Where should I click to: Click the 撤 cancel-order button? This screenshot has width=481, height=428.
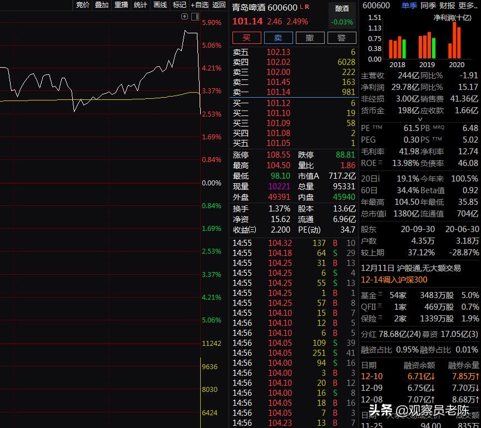pyautogui.click(x=310, y=38)
